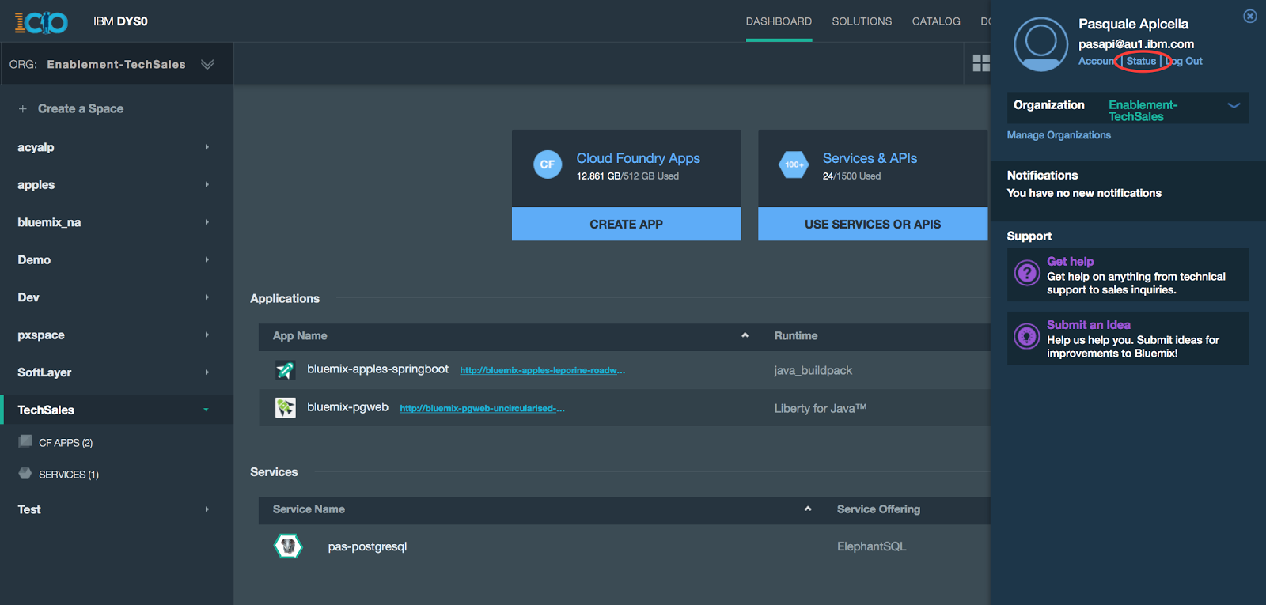This screenshot has height=605, width=1266.
Task: Close the profile panel
Action: click(x=1249, y=16)
